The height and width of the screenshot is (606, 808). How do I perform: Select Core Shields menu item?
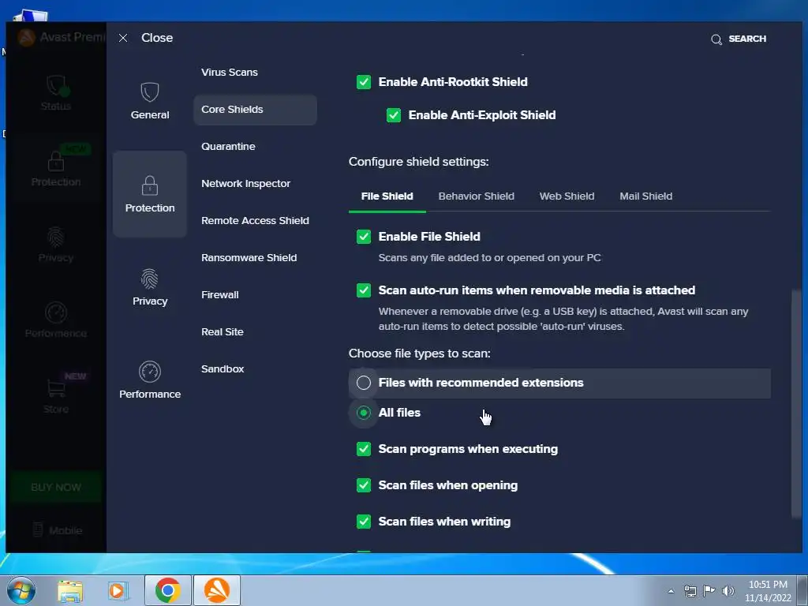tap(255, 109)
